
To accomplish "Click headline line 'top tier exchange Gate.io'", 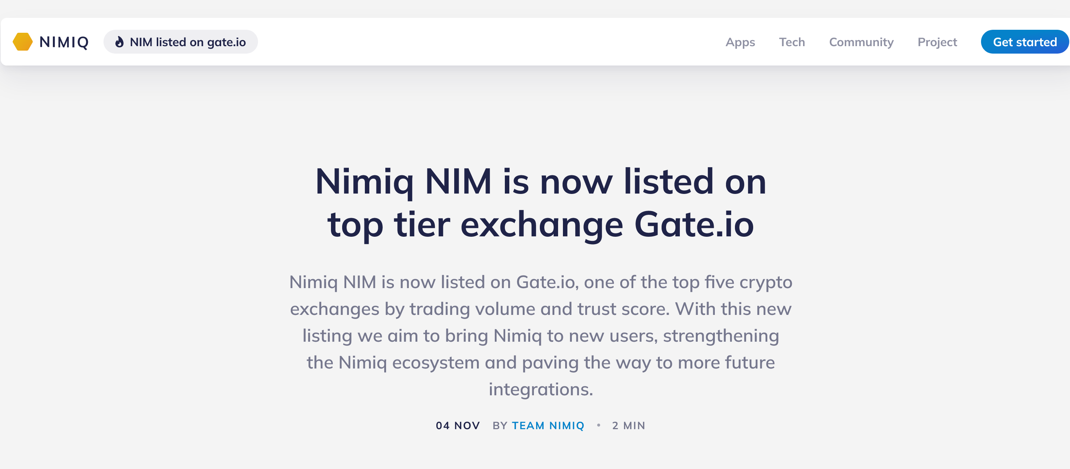I will [x=541, y=224].
